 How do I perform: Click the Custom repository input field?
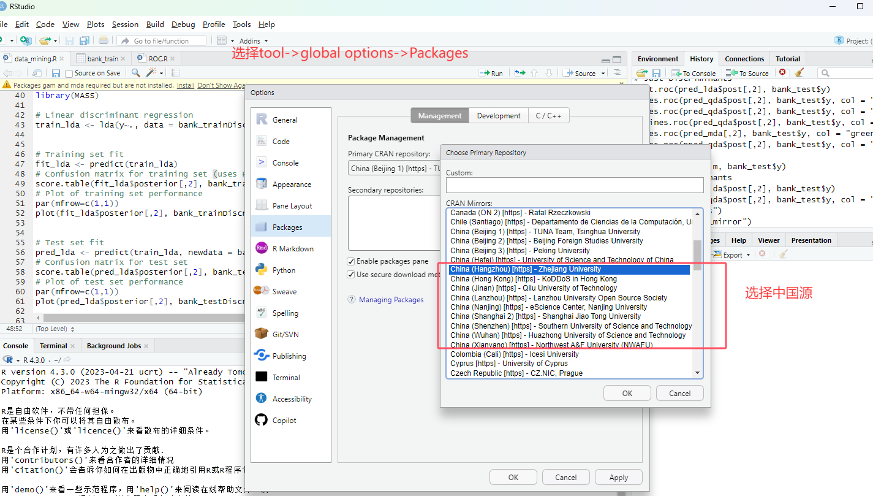coord(575,185)
